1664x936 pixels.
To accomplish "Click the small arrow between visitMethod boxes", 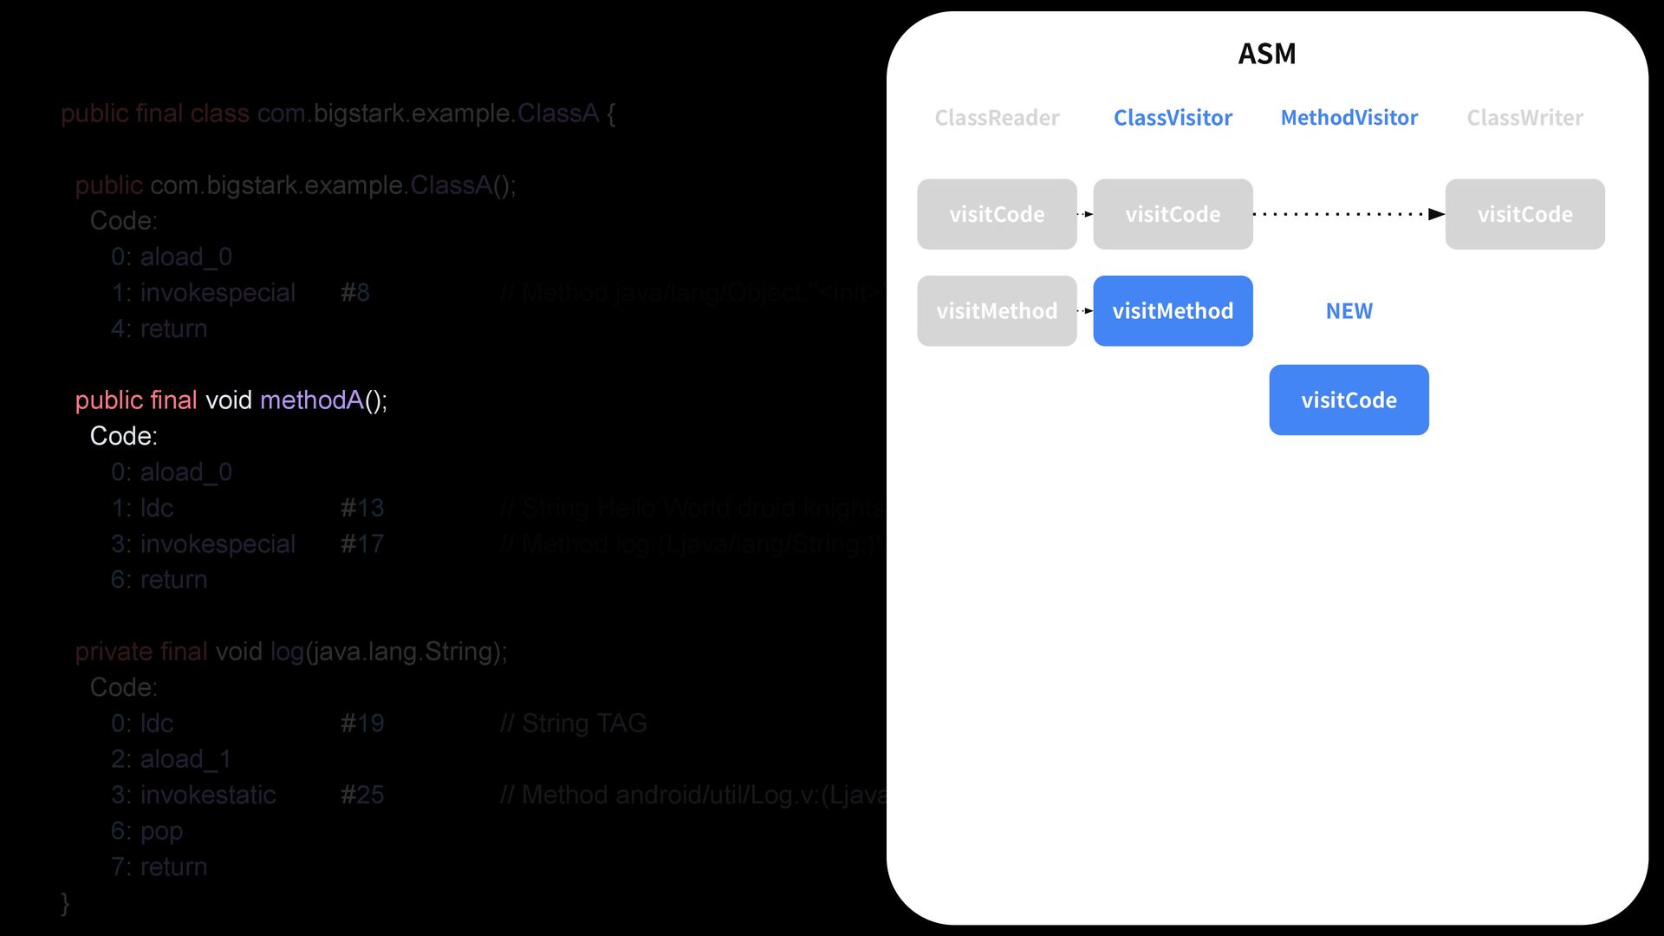I will [1085, 311].
